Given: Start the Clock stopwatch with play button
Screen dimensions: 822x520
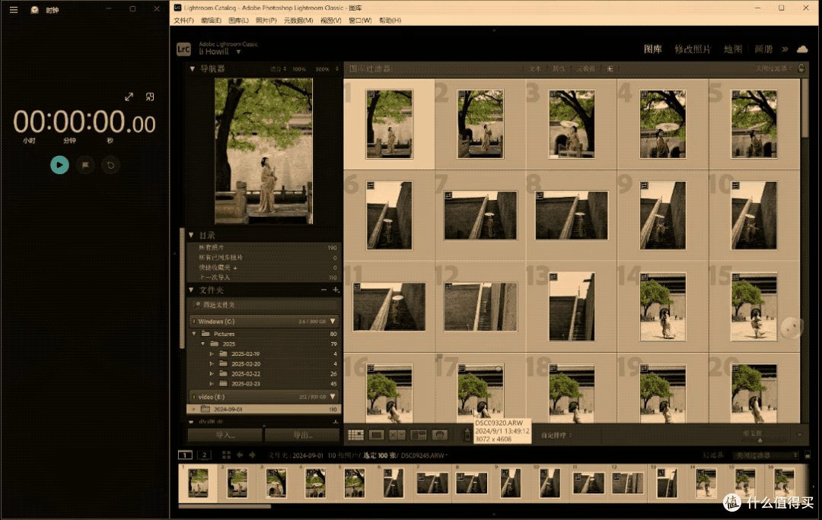Looking at the screenshot, I should [x=59, y=165].
